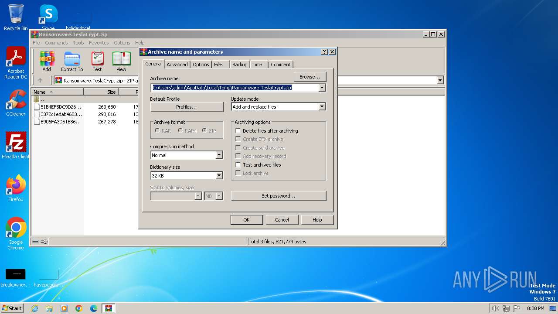
Task: Switch to the Comment tab
Action: pyautogui.click(x=280, y=65)
